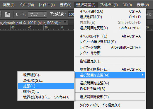Viewport: 153px width, 109px height.
Task: Click すべてを選択(A) menu item
Action: tap(110, 11)
